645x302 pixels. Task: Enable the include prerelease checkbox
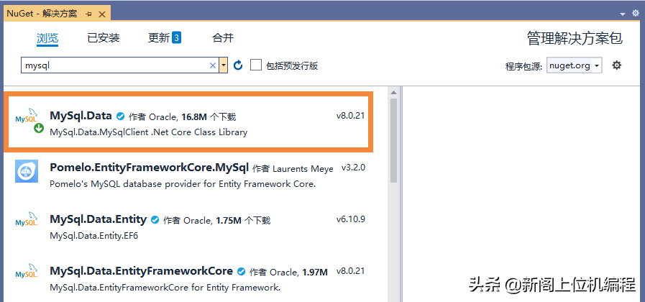click(256, 65)
